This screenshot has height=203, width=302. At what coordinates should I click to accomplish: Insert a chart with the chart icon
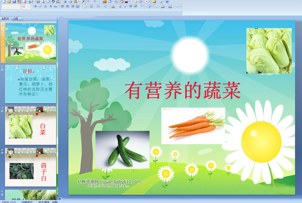coord(104,2)
